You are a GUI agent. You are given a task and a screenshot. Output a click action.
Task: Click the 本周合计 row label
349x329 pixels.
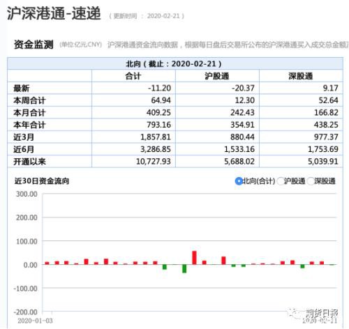(29, 100)
